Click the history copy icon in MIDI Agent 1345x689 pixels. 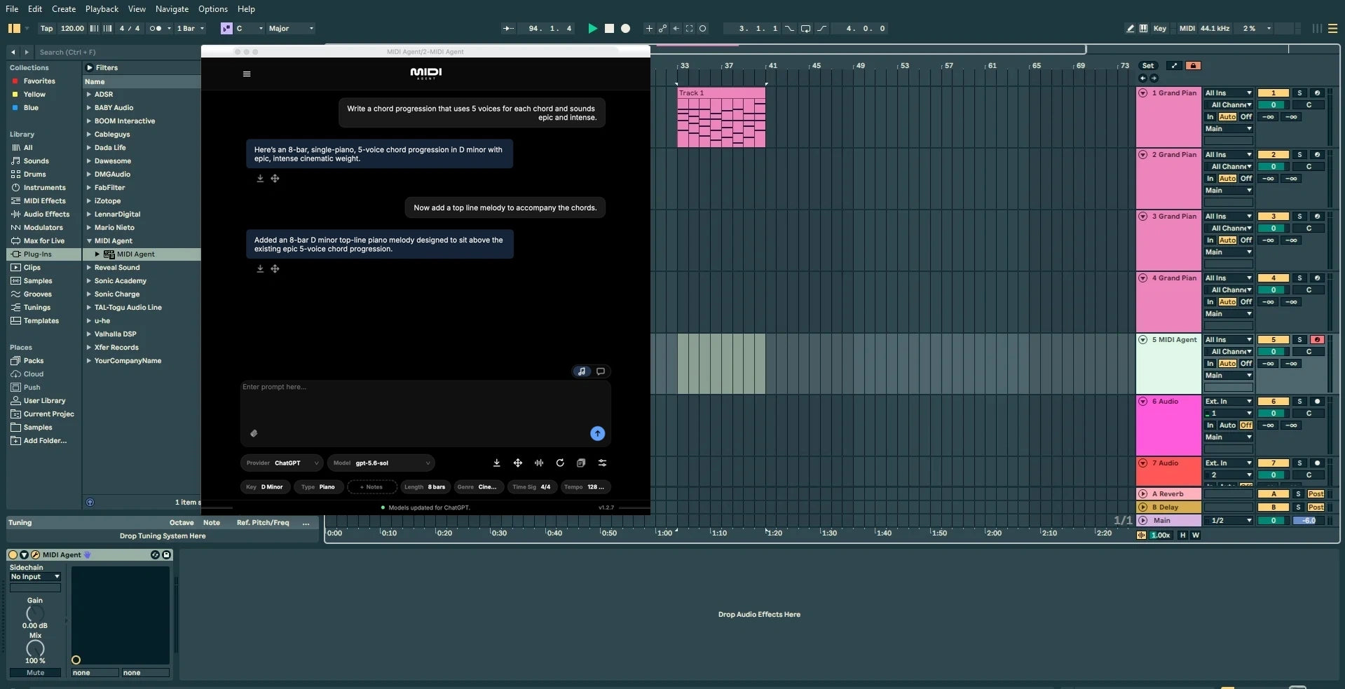(x=581, y=463)
